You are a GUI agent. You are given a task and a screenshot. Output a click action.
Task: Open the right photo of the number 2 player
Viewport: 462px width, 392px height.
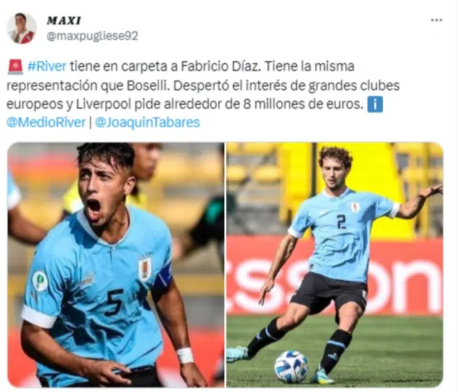tap(335, 264)
